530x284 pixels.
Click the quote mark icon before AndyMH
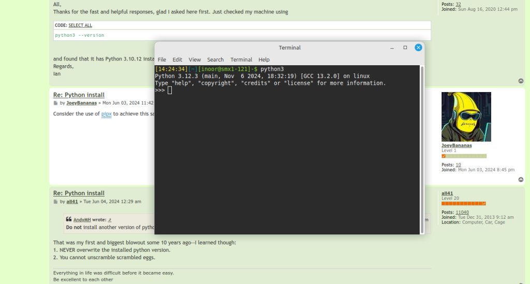(x=69, y=220)
